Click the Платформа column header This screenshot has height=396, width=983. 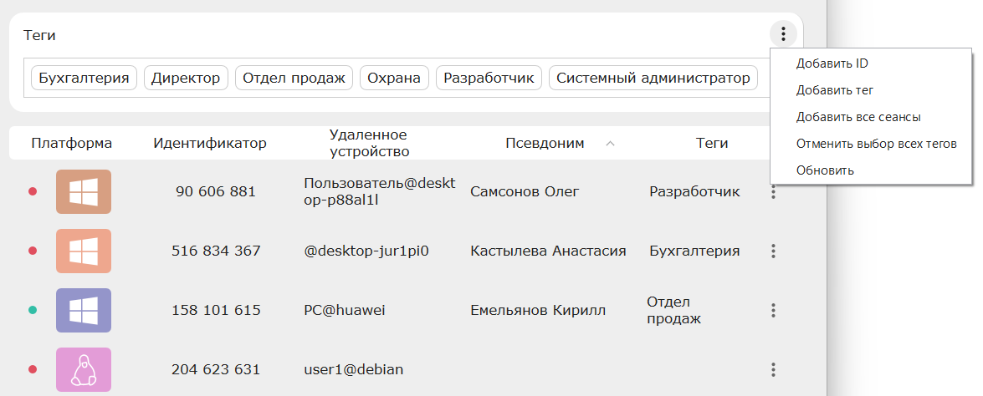coord(71,143)
